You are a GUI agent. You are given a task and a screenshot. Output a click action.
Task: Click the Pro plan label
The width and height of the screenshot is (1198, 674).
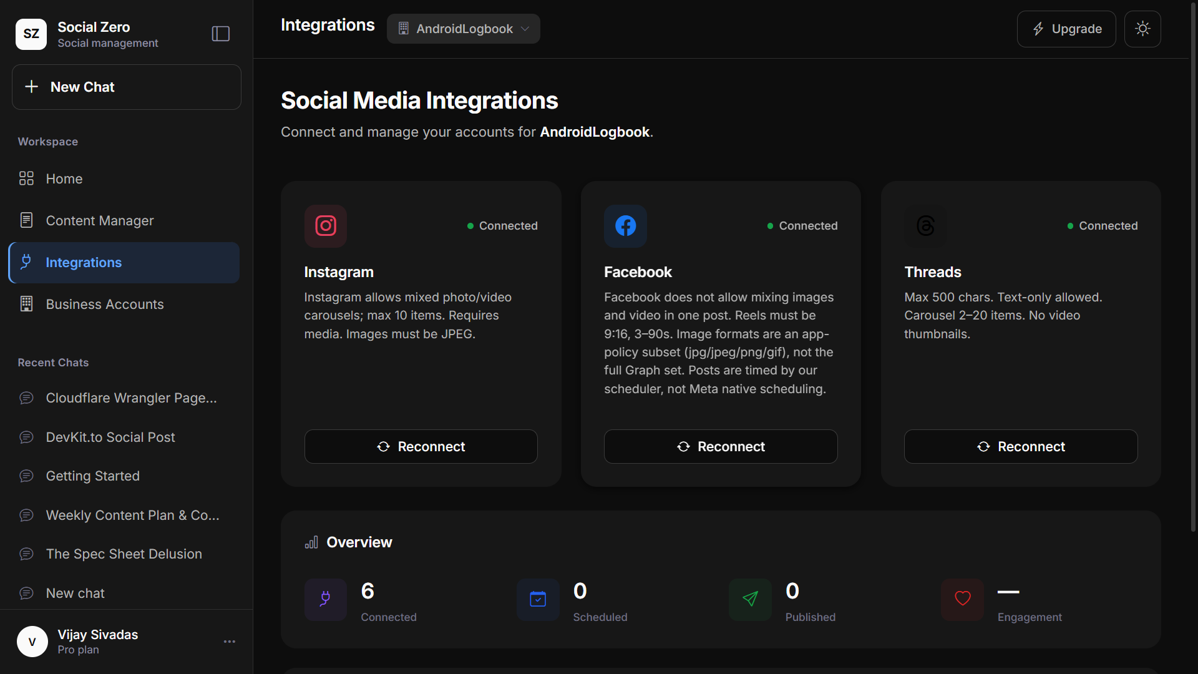78,650
